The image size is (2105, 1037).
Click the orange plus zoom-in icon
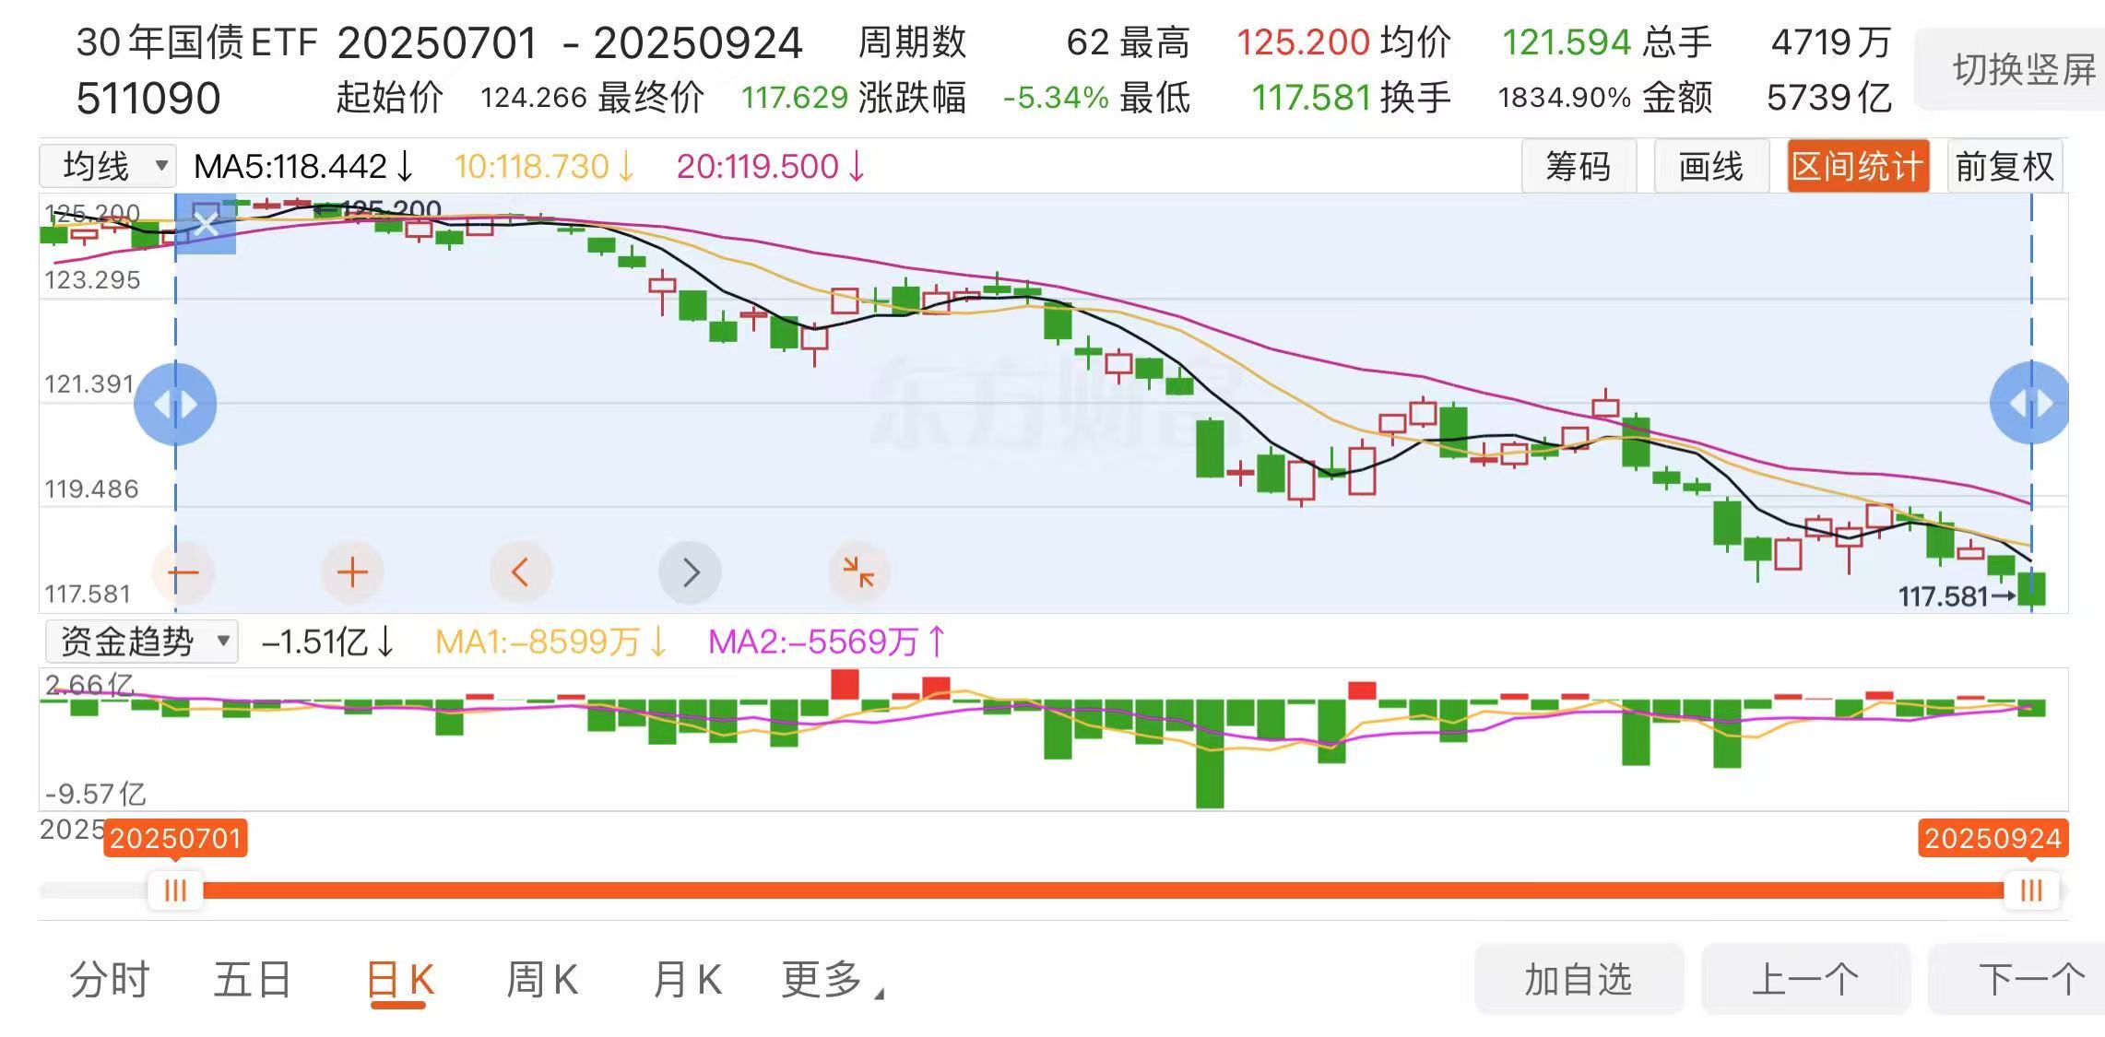(352, 572)
